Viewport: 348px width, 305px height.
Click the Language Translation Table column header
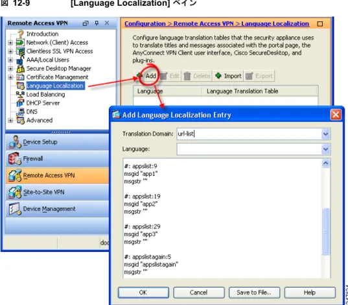point(259,91)
